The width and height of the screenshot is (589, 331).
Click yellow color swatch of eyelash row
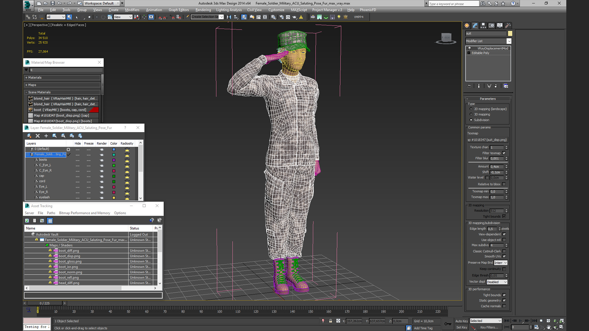click(x=114, y=198)
